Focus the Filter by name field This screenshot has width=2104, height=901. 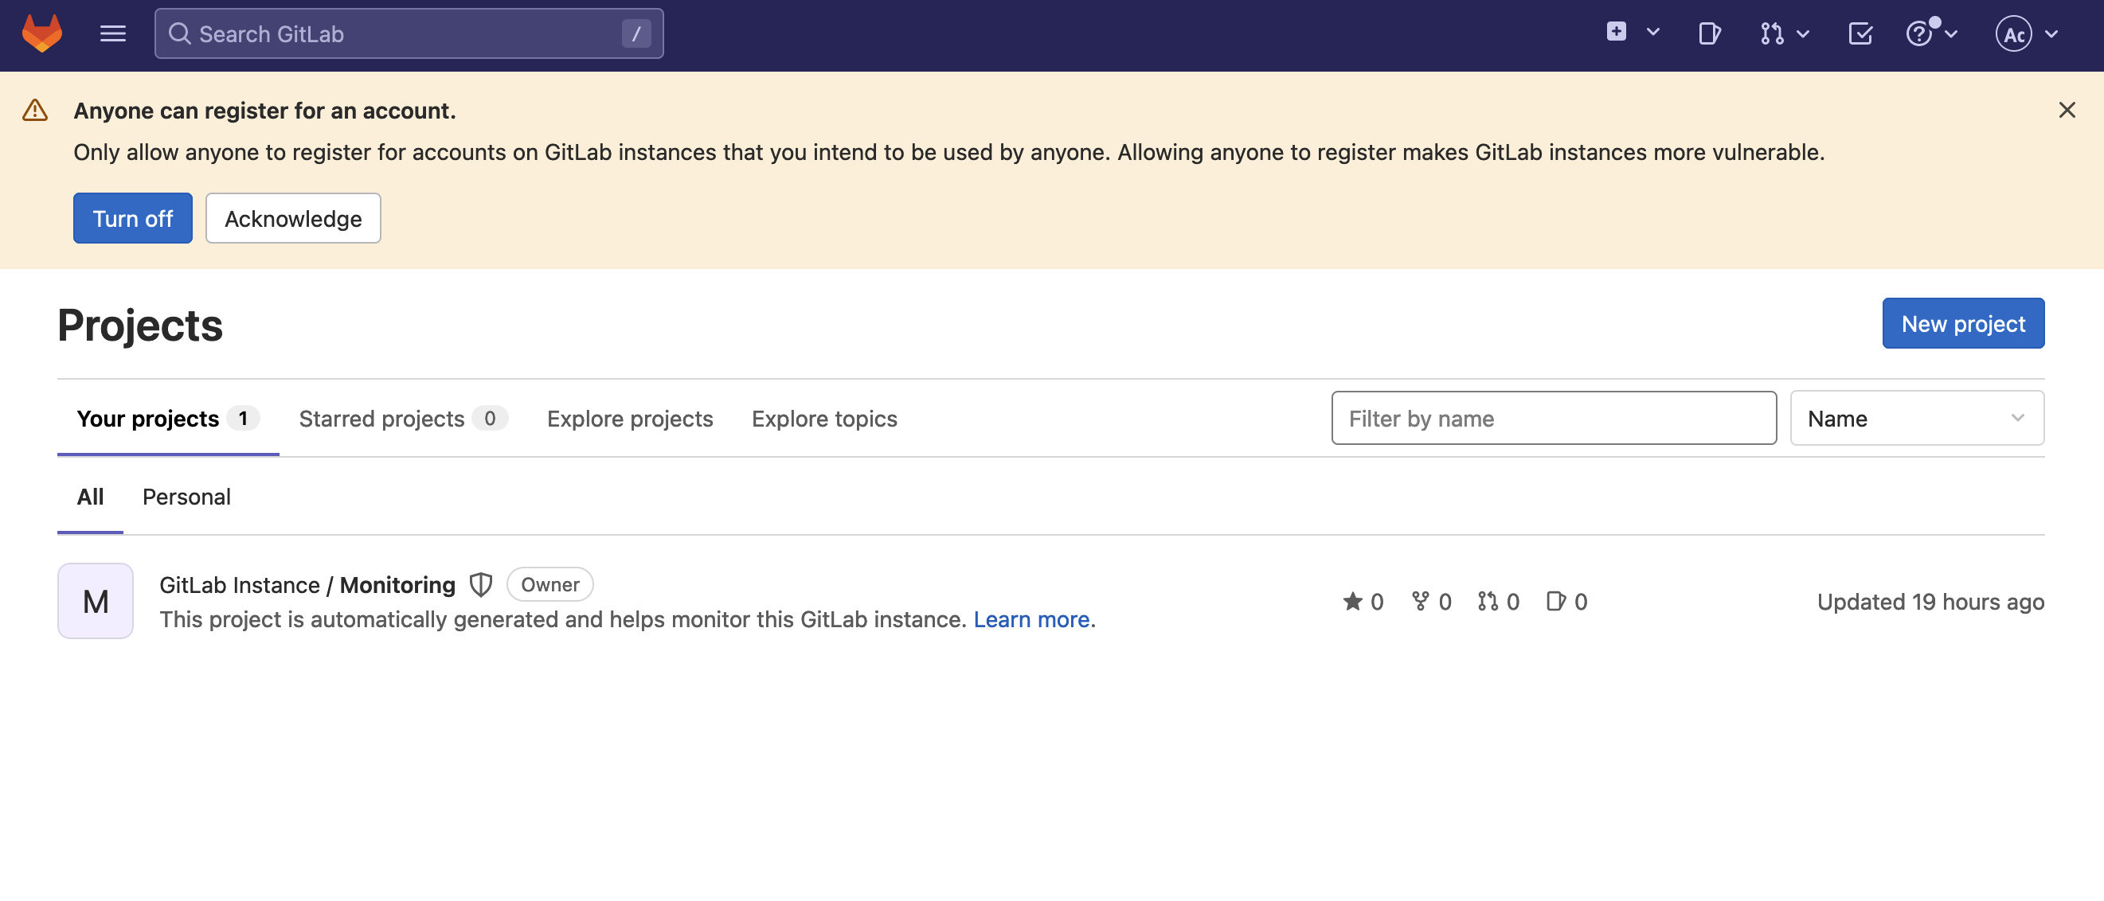click(1553, 418)
